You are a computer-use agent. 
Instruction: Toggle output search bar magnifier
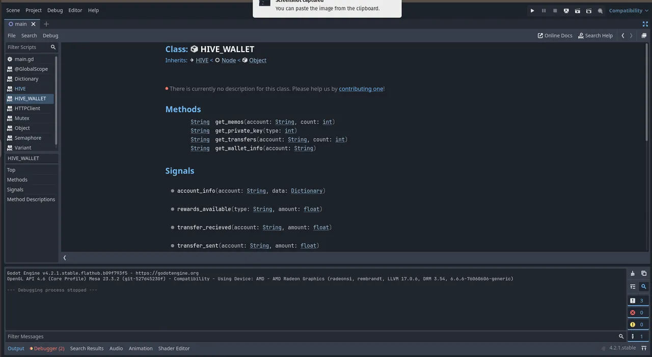644,287
